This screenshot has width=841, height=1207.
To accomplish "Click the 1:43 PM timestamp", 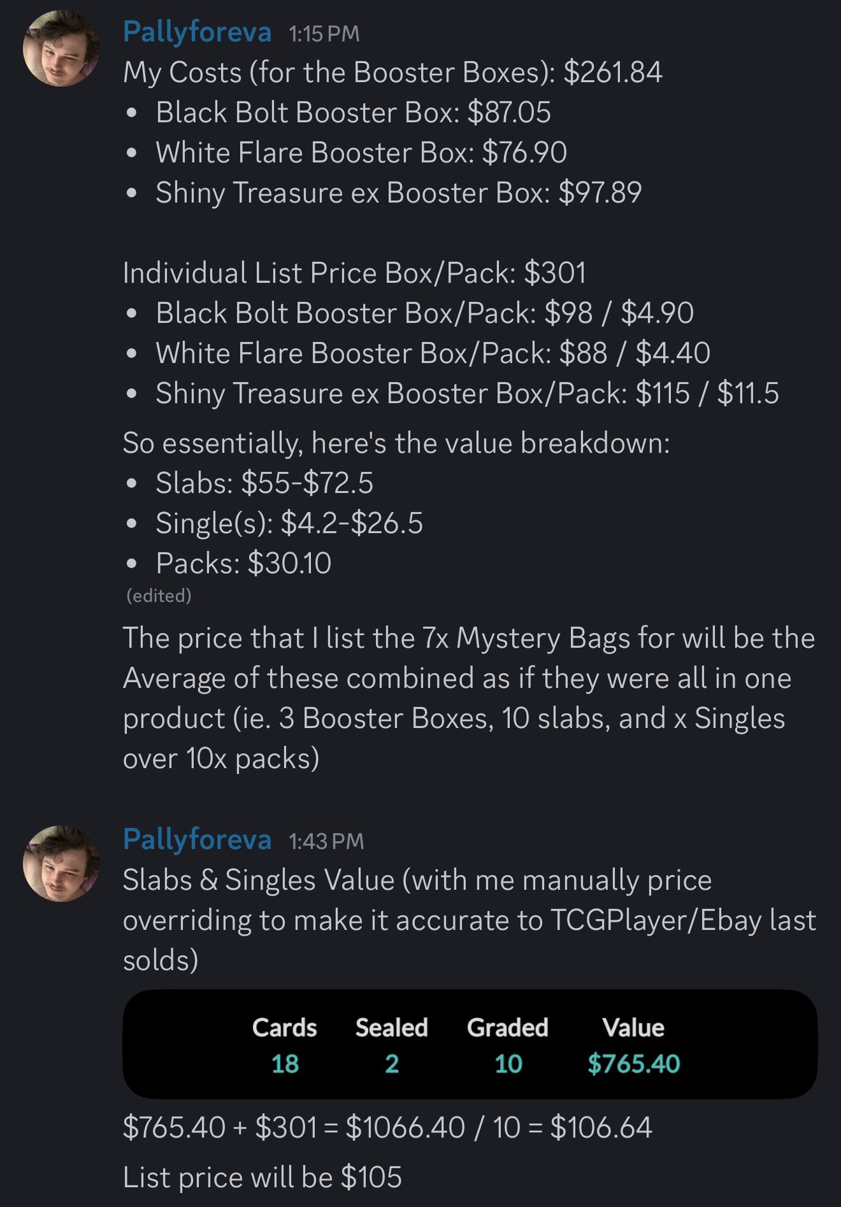I will [326, 841].
